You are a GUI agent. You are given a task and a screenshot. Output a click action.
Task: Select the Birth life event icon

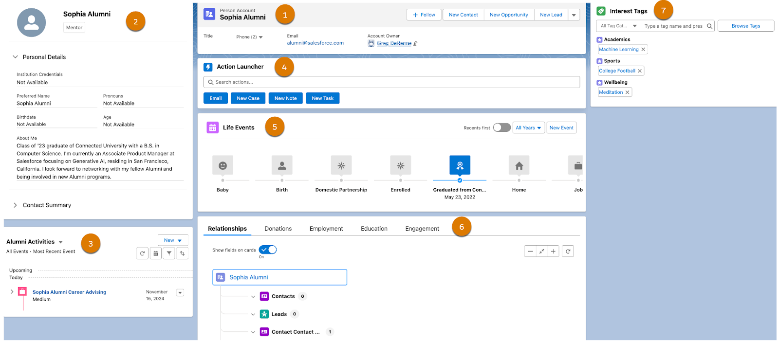tap(282, 165)
